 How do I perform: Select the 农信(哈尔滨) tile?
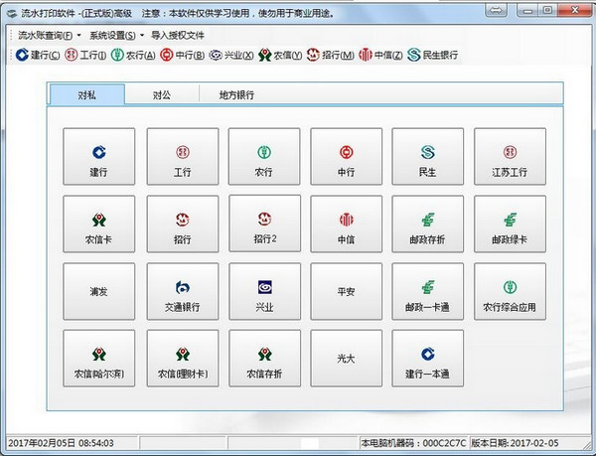point(98,359)
